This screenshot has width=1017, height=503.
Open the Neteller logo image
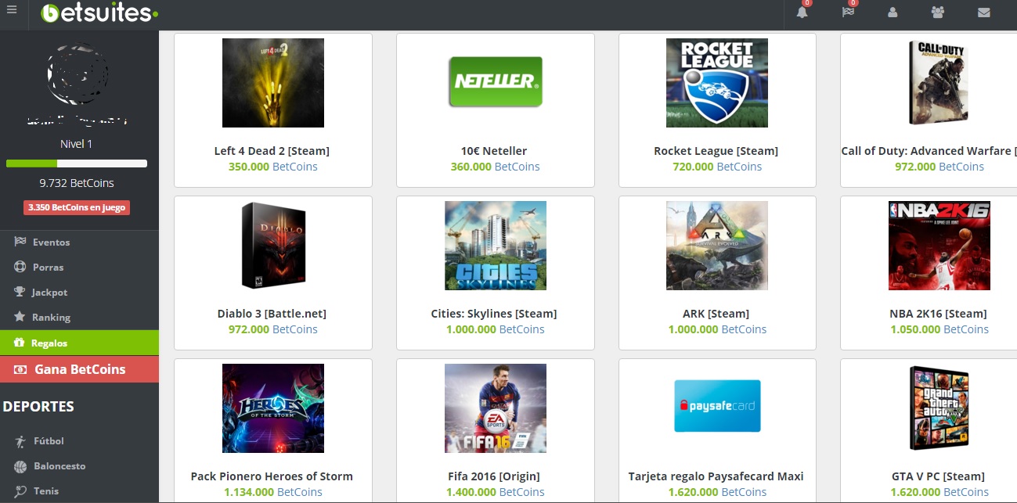click(495, 82)
